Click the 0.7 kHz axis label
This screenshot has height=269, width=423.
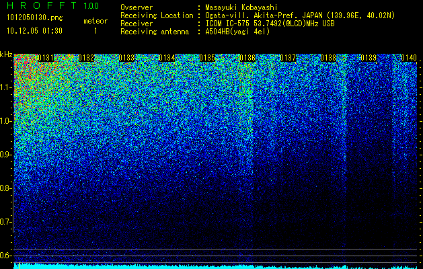point(5,222)
